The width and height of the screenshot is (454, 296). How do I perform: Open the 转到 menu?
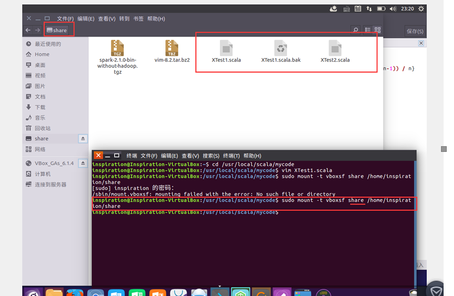124,19
